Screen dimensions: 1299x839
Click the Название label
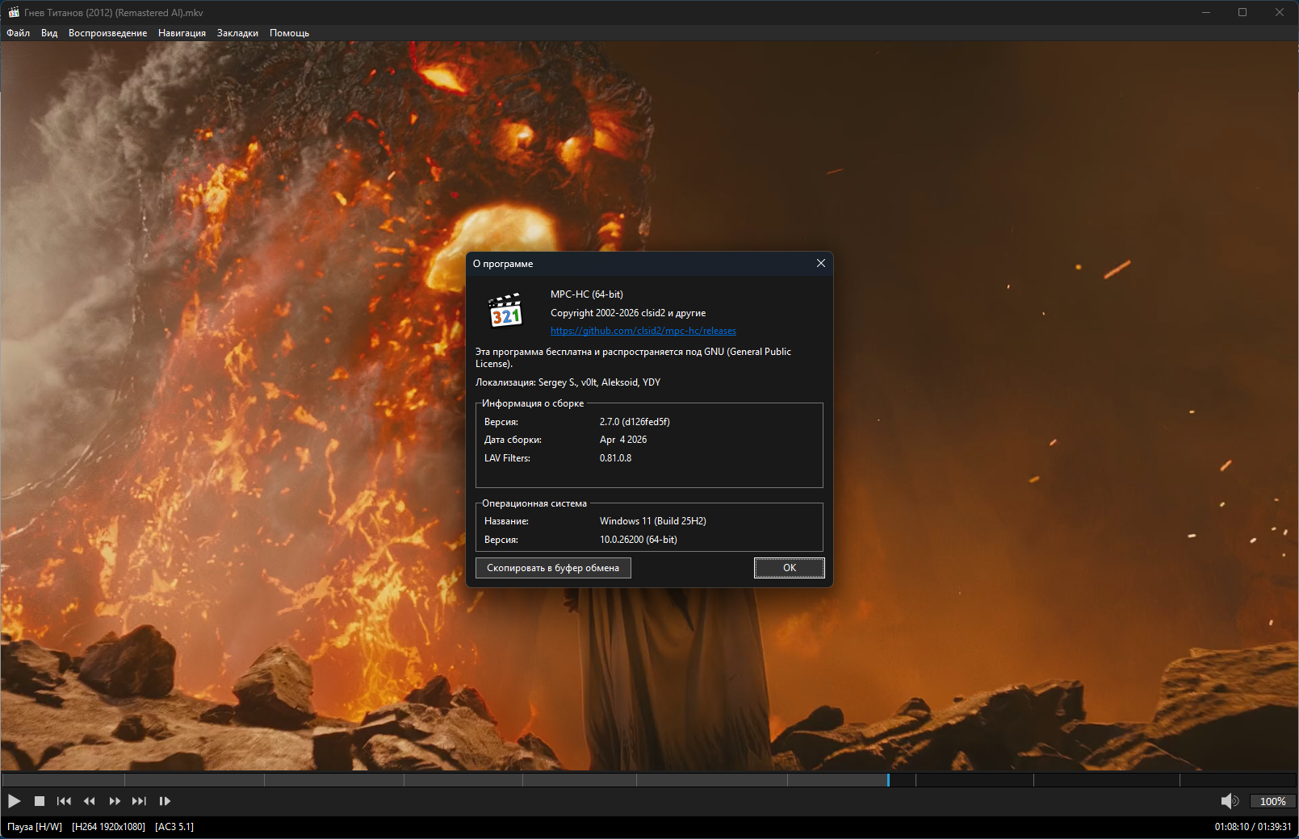pos(506,521)
